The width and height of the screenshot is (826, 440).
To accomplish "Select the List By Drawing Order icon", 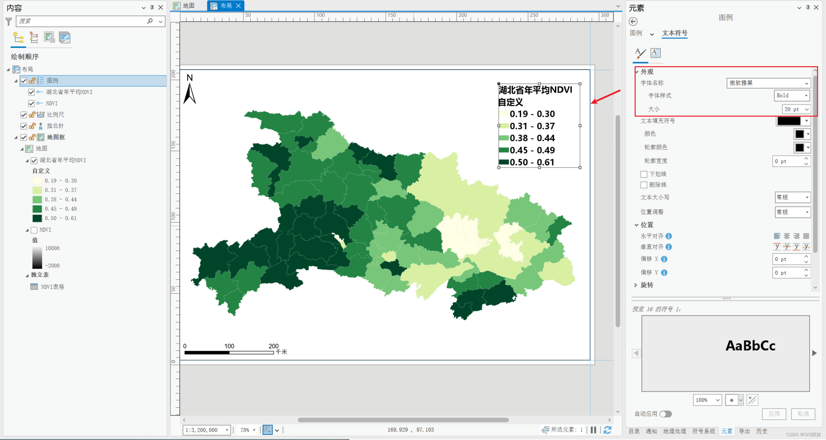I will 18,38.
